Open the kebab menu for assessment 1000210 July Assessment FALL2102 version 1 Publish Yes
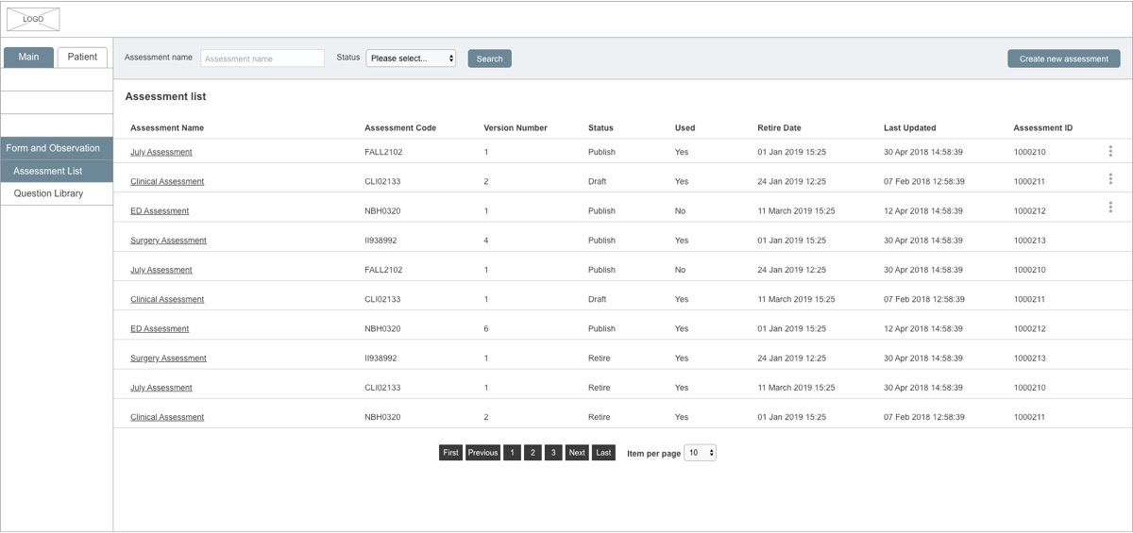 pyautogui.click(x=1110, y=151)
